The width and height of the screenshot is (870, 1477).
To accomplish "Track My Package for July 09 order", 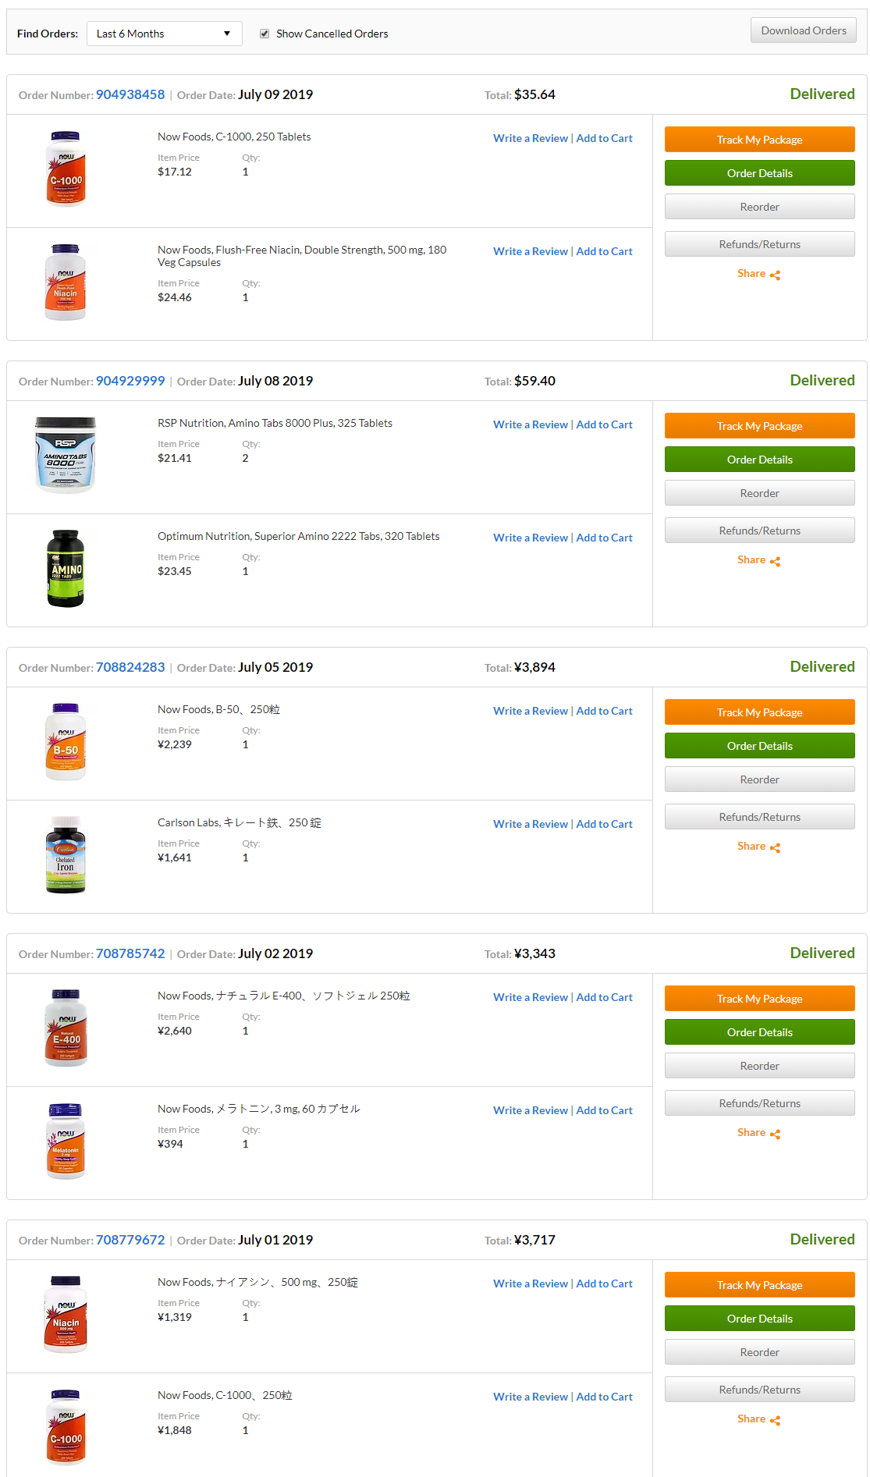I will [x=760, y=140].
